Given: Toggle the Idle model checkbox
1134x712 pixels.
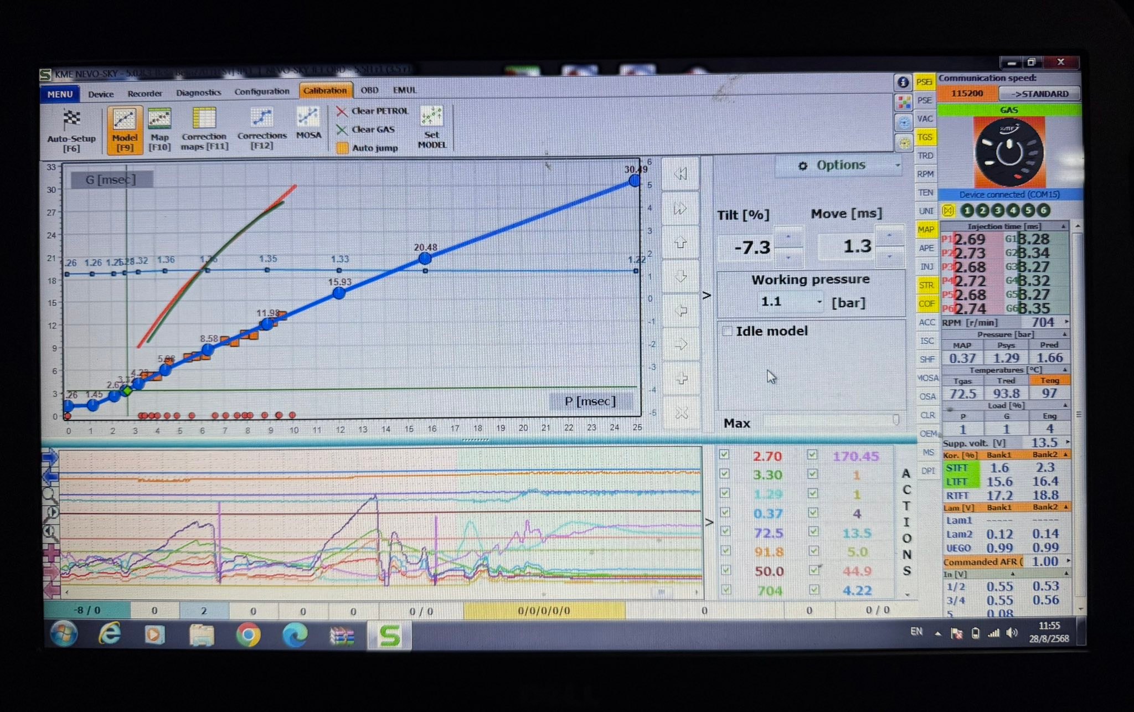Looking at the screenshot, I should [x=727, y=331].
